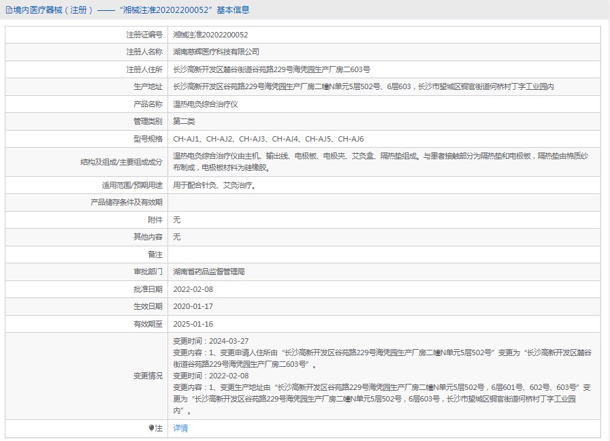Select the address value in the 生产地址 row
Image resolution: width=610 pixels, height=441 pixels.
(364, 86)
